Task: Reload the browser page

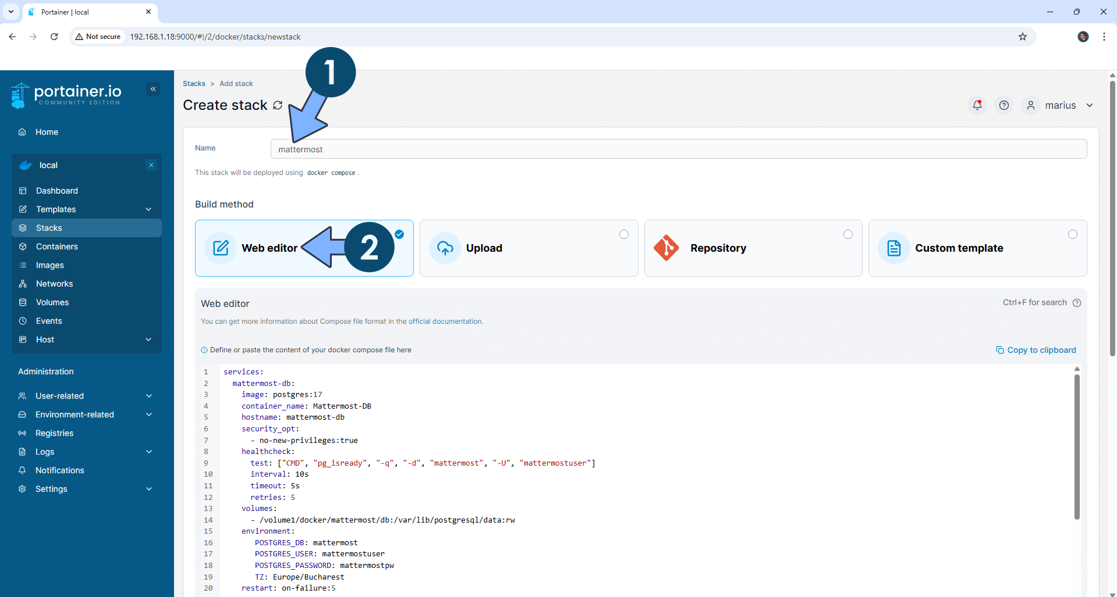Action: [x=54, y=37]
